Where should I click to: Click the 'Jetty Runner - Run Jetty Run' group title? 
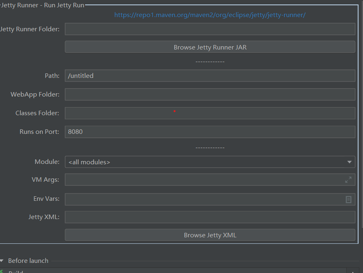point(42,5)
